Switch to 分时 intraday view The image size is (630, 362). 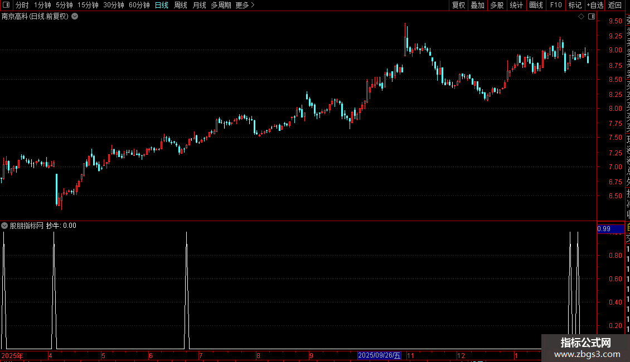click(x=22, y=5)
